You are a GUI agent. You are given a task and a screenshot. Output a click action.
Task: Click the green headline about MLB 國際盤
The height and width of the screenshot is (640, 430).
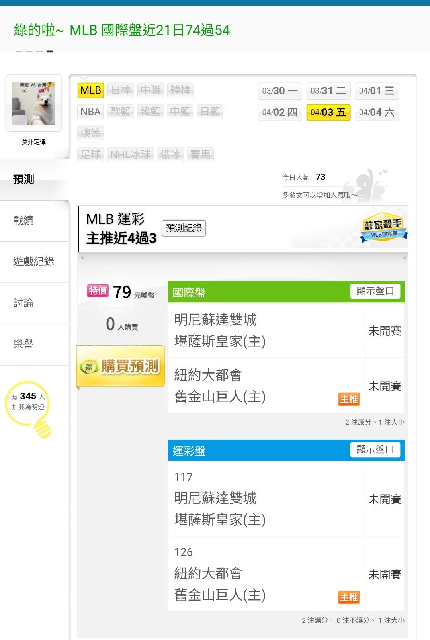[x=122, y=30]
